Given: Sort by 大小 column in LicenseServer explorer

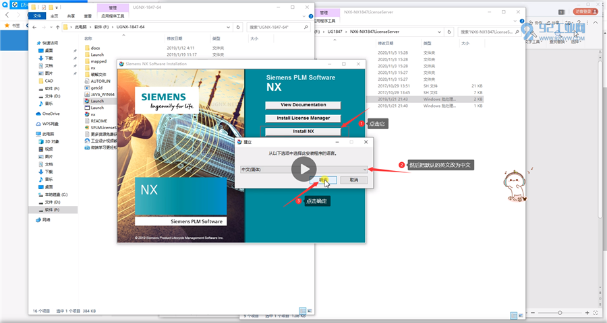Looking at the screenshot, I should (465, 43).
